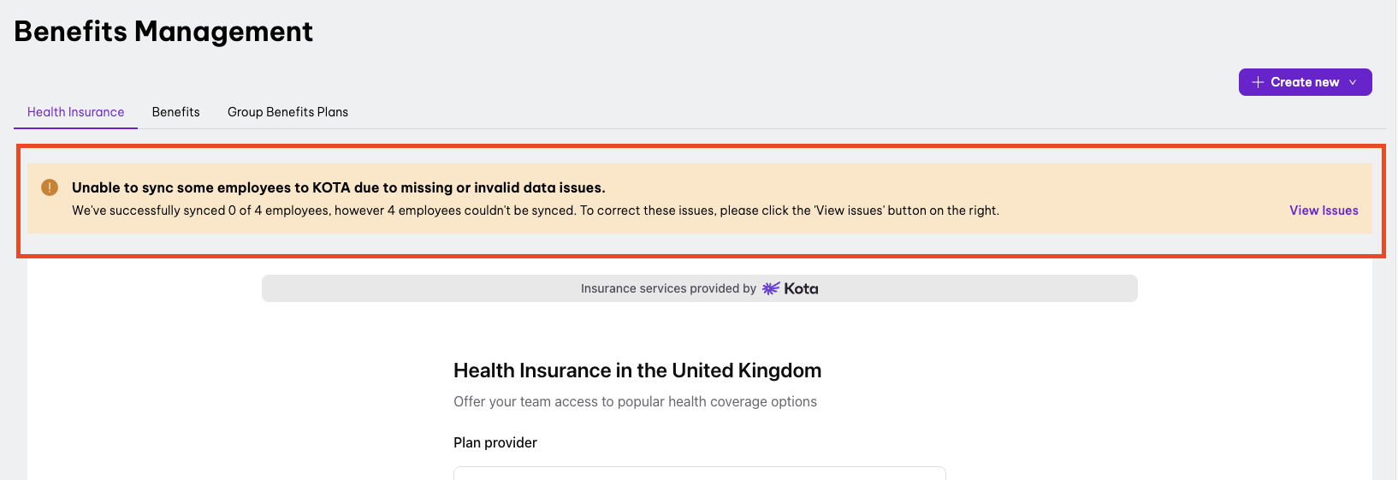Click the purple Kota star logo
Image resolution: width=1398 pixels, height=480 pixels.
771,288
